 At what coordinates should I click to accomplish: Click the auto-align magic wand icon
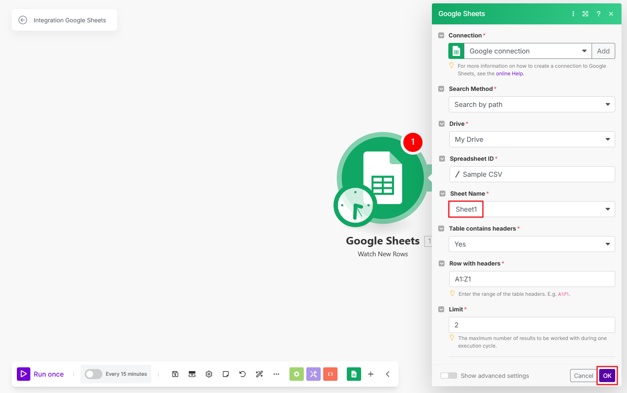click(260, 374)
